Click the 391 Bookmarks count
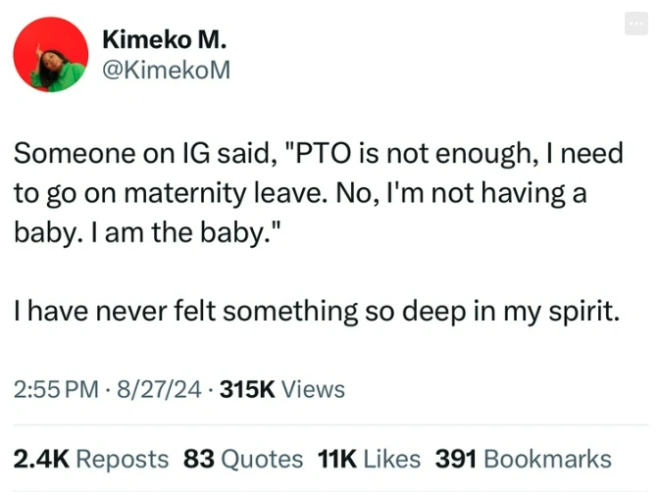 tap(523, 458)
